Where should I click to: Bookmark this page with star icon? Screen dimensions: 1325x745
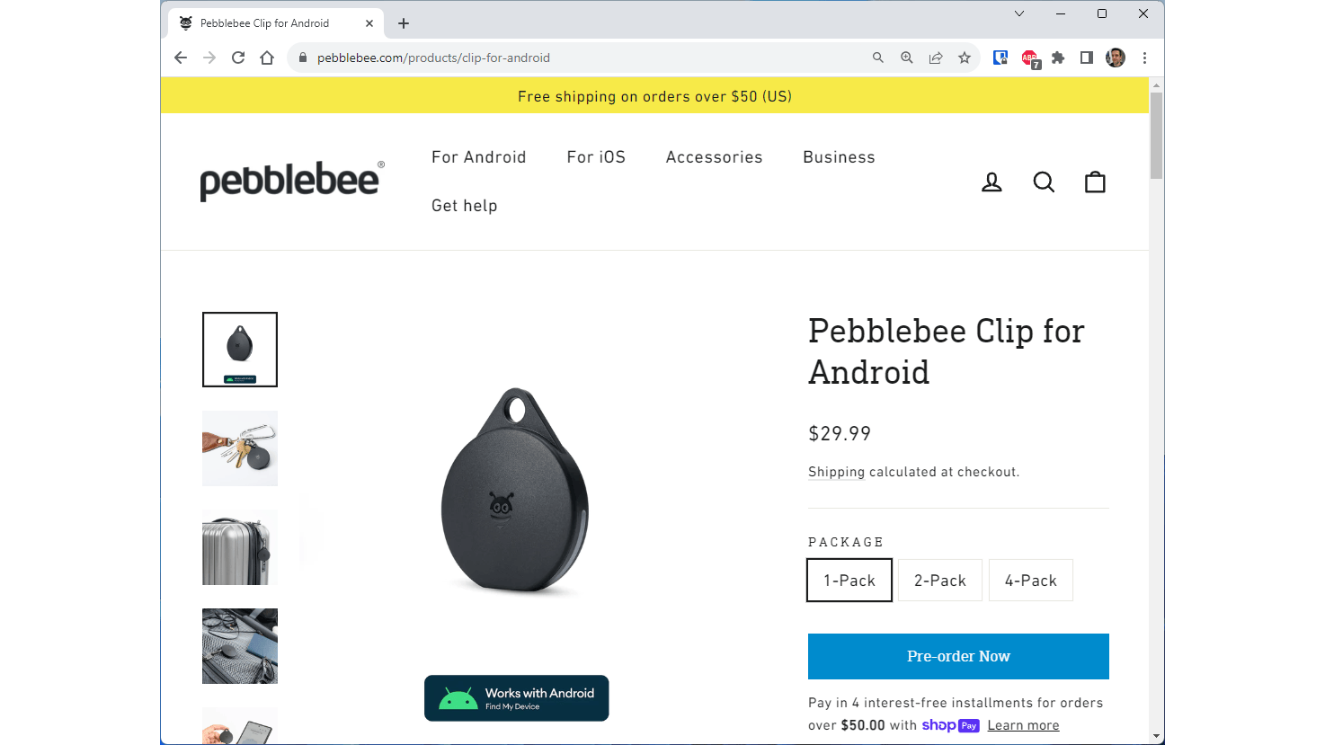[x=965, y=58]
